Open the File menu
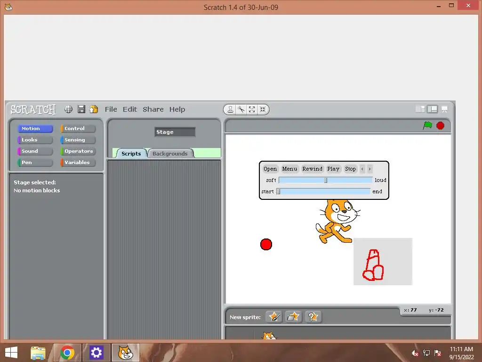 coord(111,109)
